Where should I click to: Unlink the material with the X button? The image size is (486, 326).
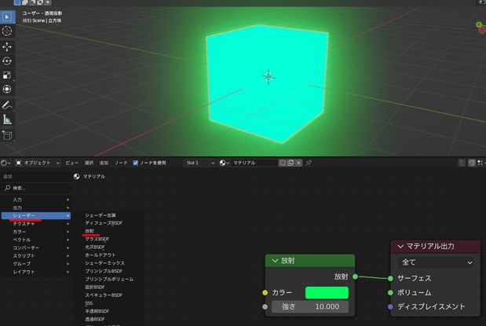[298, 163]
